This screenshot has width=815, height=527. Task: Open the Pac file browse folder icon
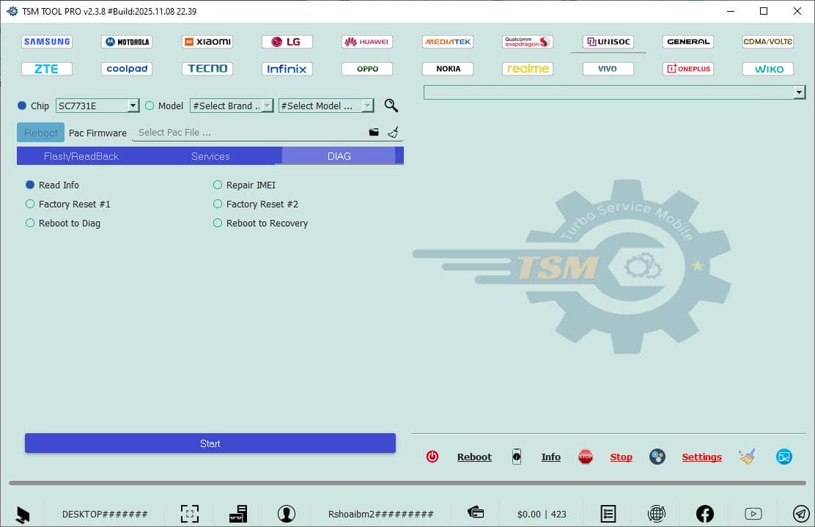374,131
